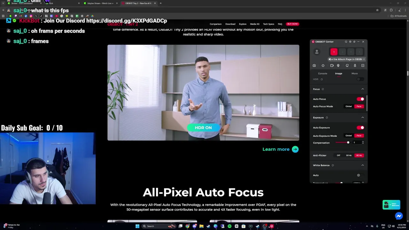Click the browser bookmark star icon
409x230 pixels.
tap(377, 10)
